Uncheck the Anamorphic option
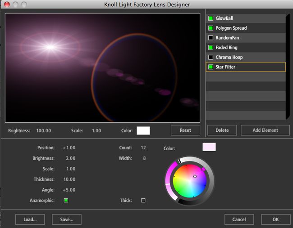 click(x=66, y=201)
